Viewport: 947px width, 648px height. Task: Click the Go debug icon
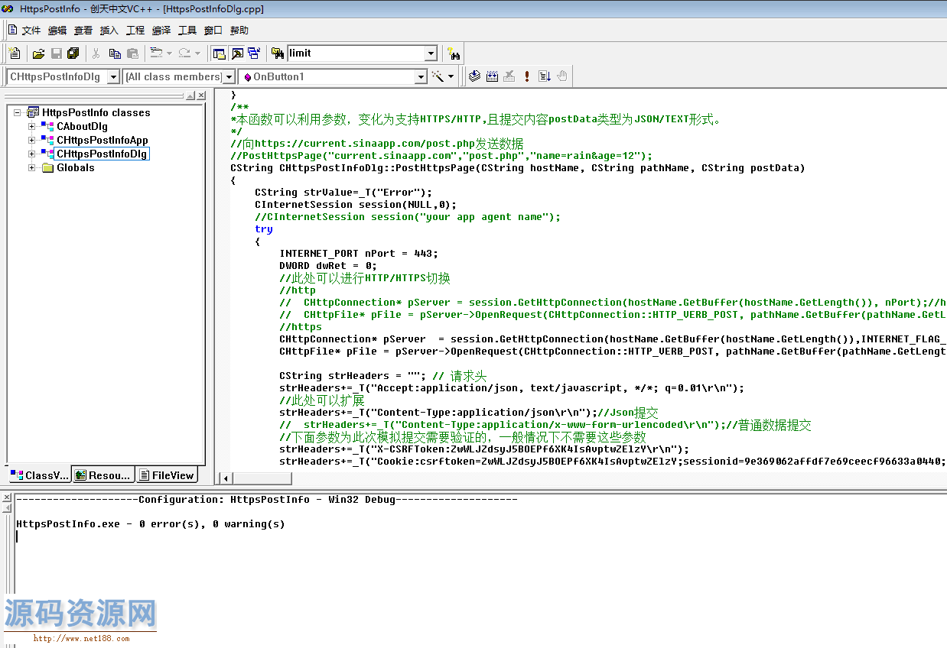point(545,76)
